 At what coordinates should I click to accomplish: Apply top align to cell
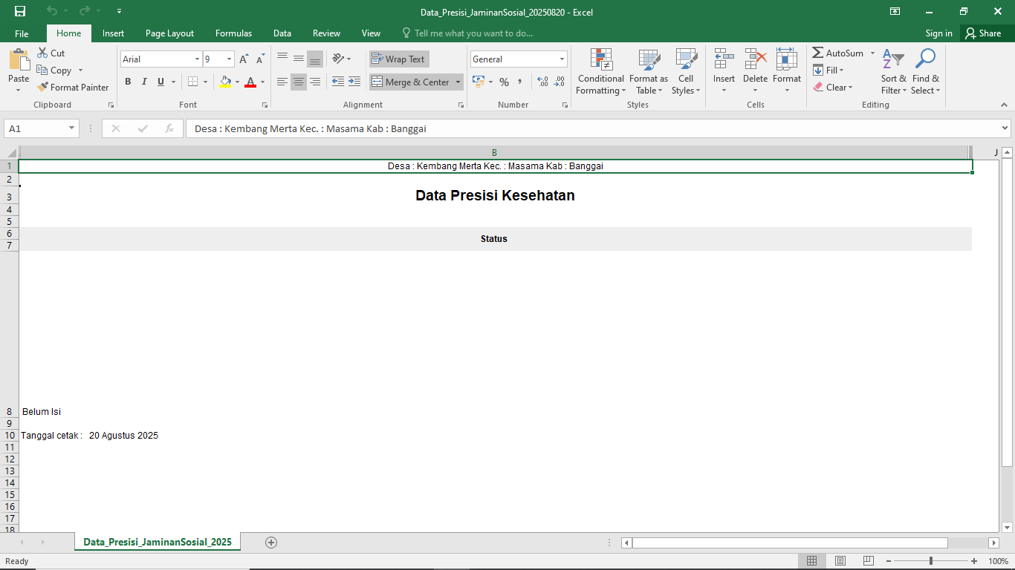coord(282,59)
